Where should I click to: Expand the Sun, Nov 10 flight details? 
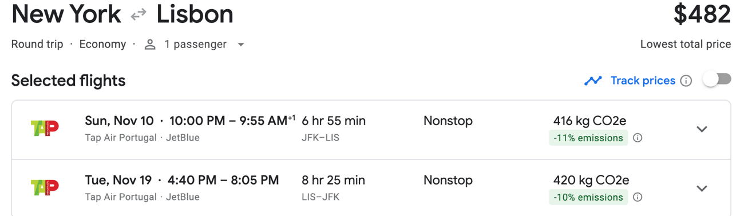(702, 129)
